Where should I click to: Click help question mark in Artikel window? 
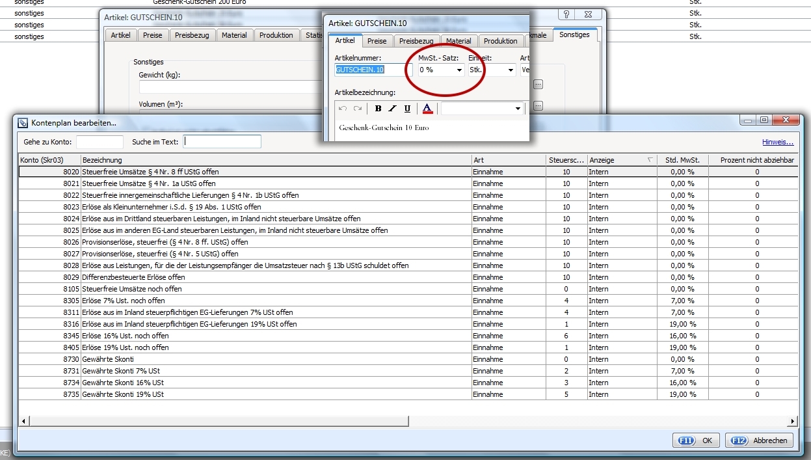[x=566, y=14]
